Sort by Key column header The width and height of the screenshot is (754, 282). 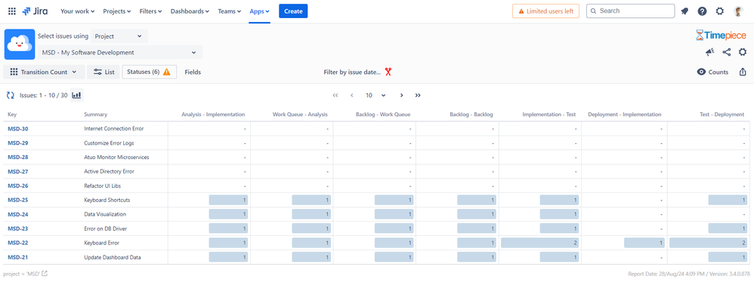[12, 115]
